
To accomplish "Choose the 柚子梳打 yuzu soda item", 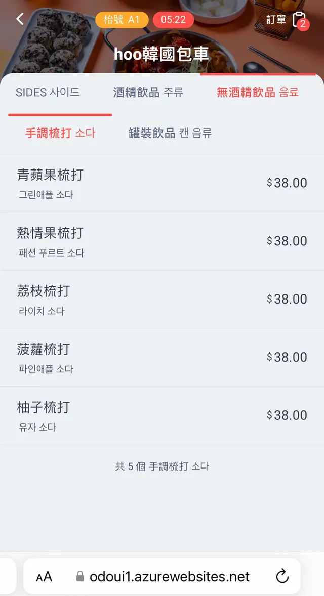I will point(162,416).
